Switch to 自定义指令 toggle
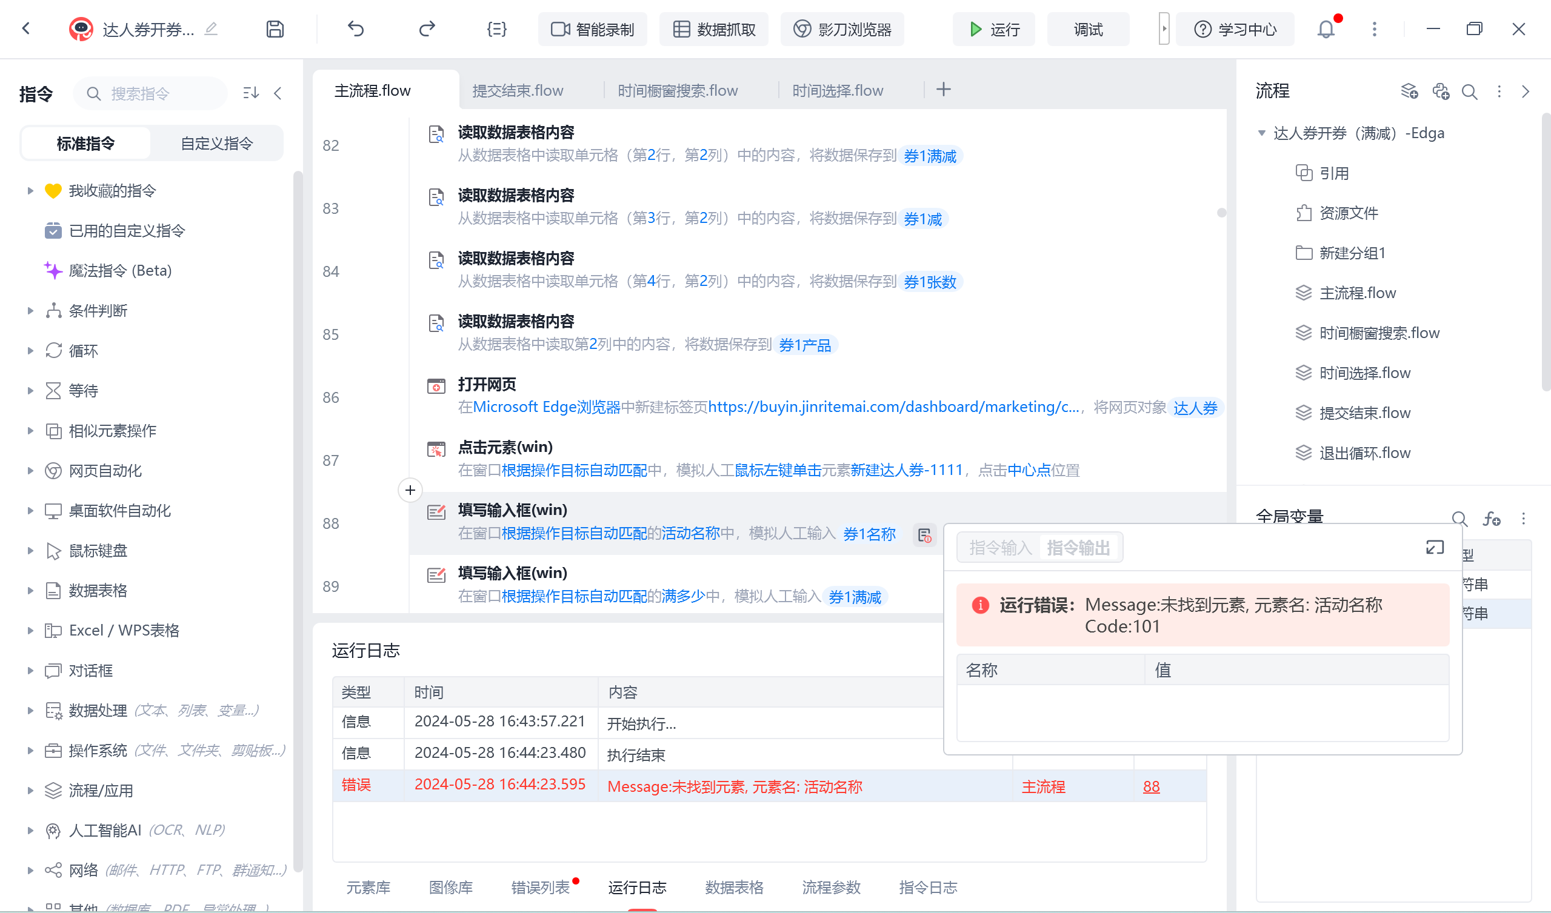The height and width of the screenshot is (913, 1551). pyautogui.click(x=216, y=144)
